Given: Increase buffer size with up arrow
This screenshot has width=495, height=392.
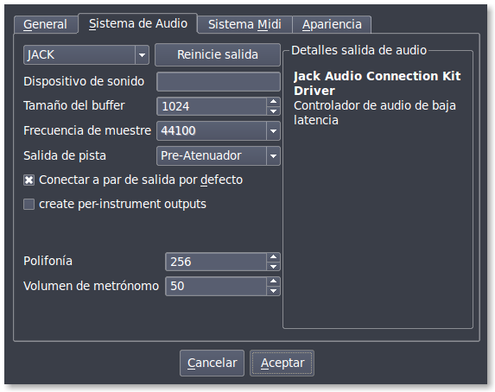Looking at the screenshot, I should coord(273,102).
